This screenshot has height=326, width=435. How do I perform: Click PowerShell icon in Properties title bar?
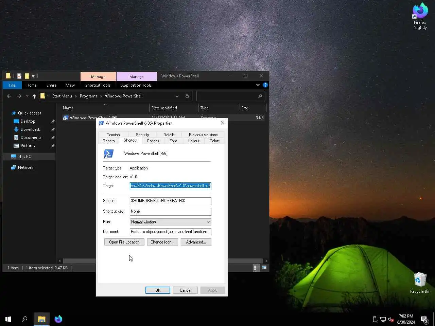point(101,123)
